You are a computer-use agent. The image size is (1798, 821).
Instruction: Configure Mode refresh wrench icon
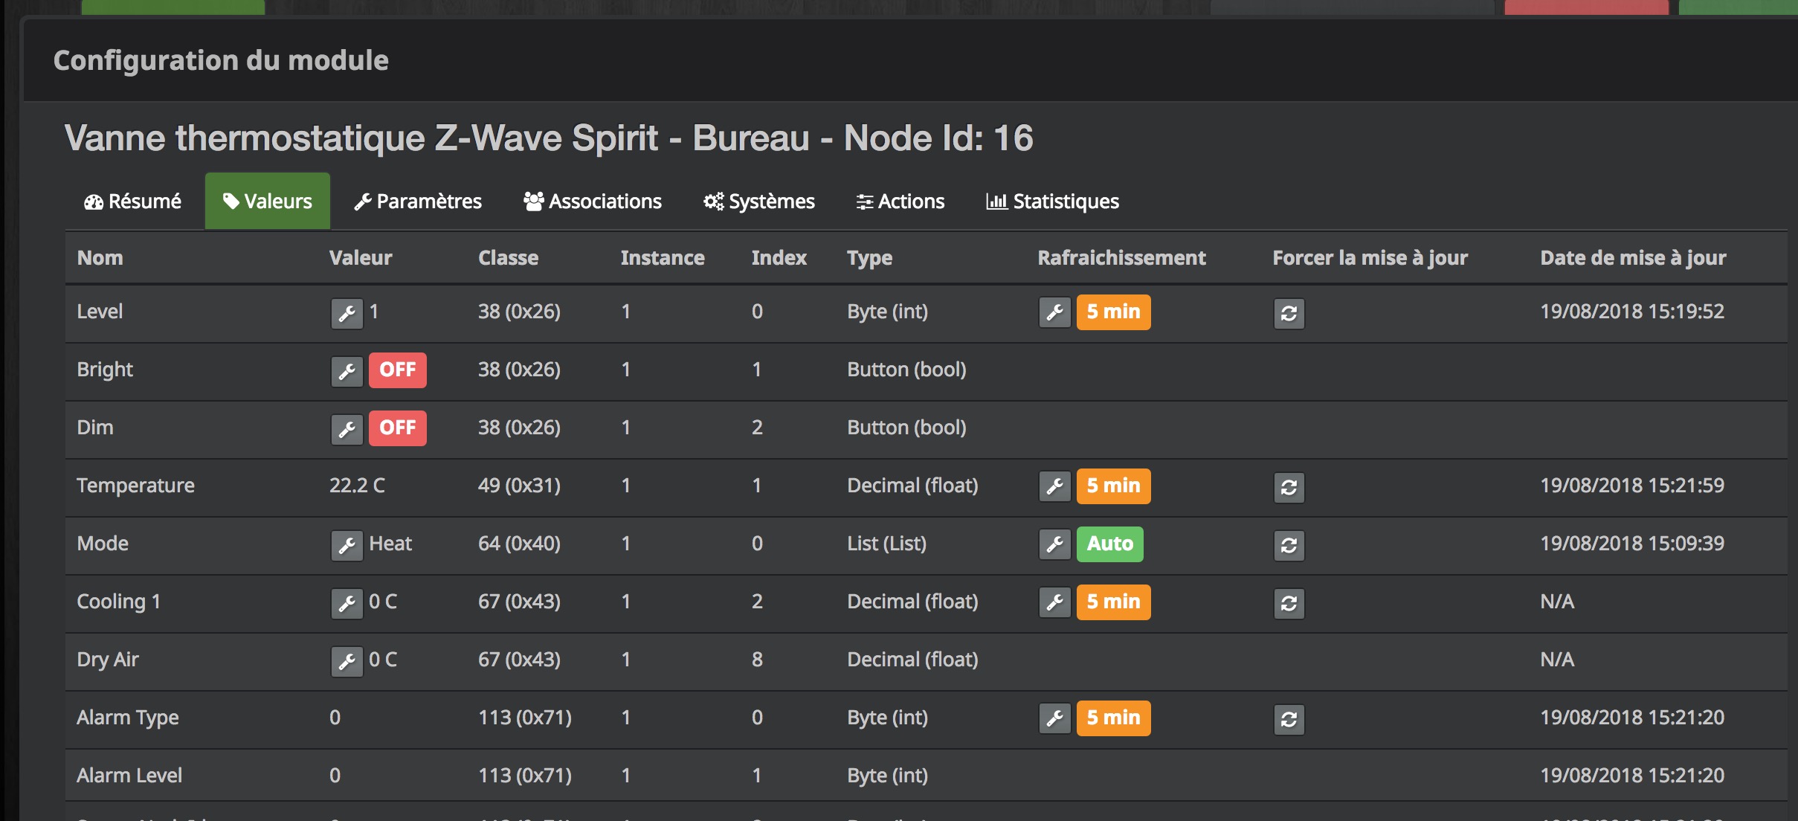coord(1055,544)
